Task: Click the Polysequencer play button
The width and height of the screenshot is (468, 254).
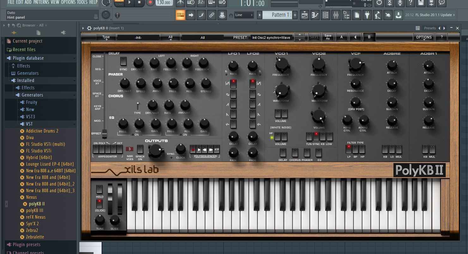Action: pos(199,150)
